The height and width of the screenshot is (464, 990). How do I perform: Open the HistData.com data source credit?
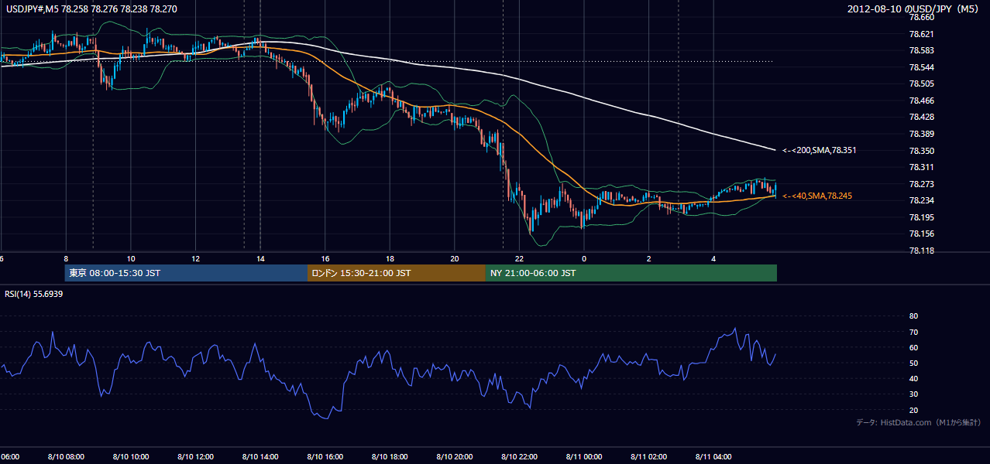click(919, 422)
